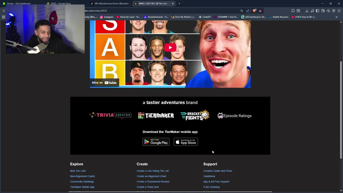Open the tab search toolbar icon
This screenshot has width=343, height=193.
click(298, 11)
